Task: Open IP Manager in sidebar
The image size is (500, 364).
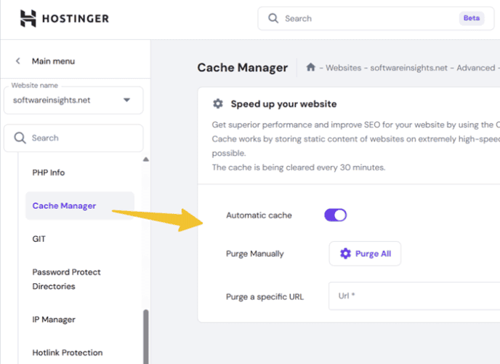Action: click(54, 320)
